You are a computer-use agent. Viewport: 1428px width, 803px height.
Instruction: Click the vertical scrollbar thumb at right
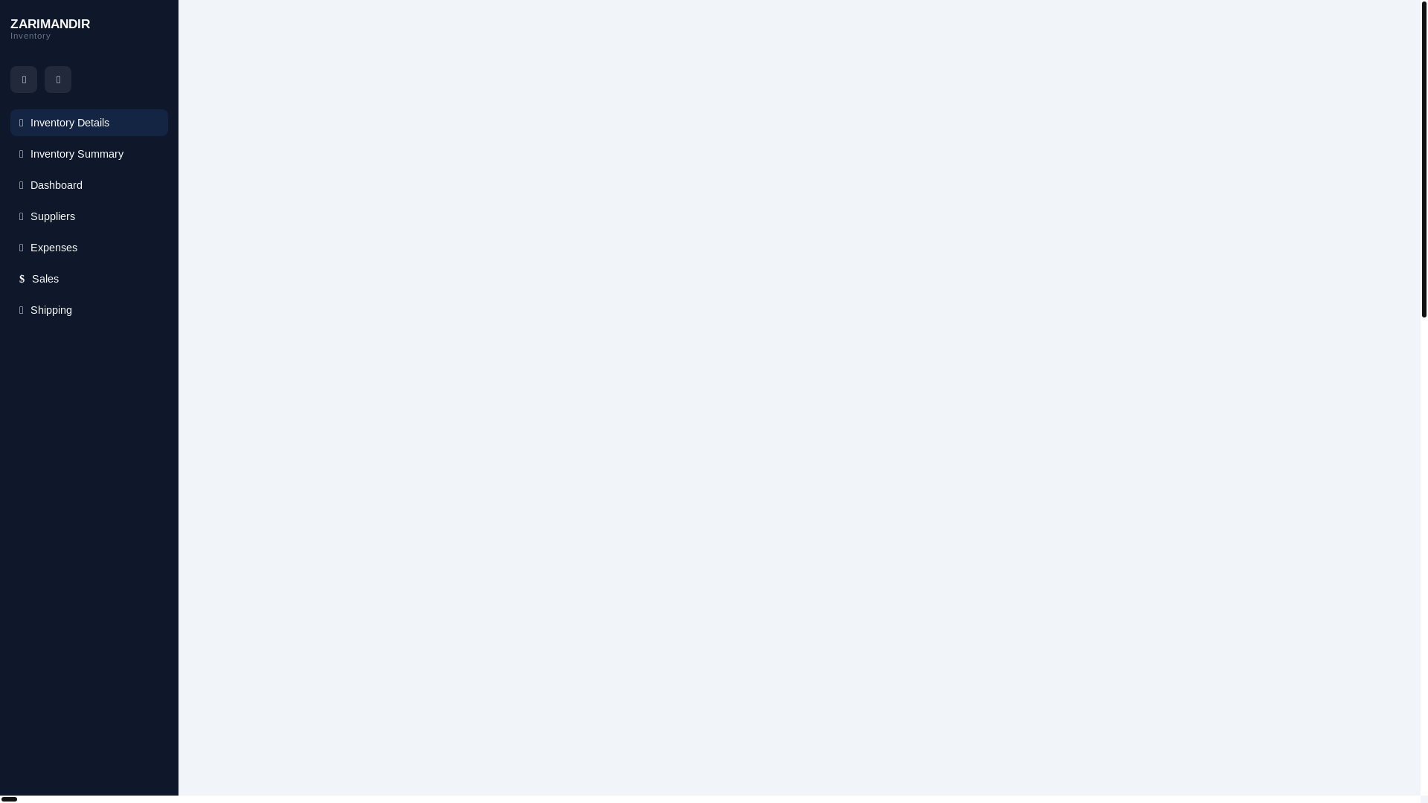(1424, 159)
